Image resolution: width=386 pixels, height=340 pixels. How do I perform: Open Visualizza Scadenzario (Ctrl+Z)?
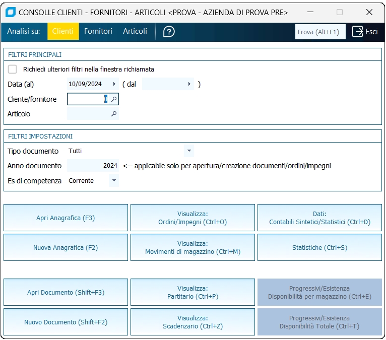click(x=192, y=322)
